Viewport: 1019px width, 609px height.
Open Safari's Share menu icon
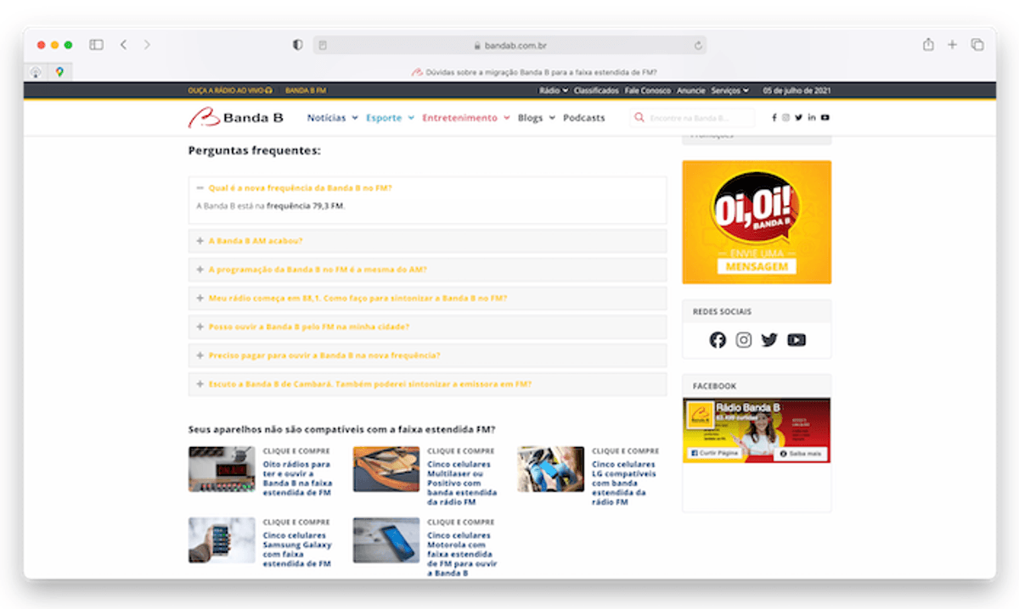coord(928,45)
